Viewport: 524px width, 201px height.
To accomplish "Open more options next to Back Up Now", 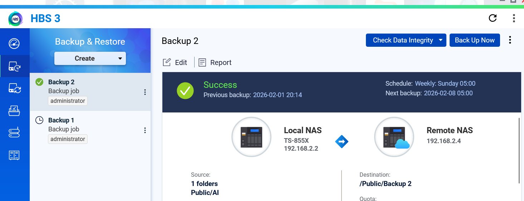I will (510, 40).
